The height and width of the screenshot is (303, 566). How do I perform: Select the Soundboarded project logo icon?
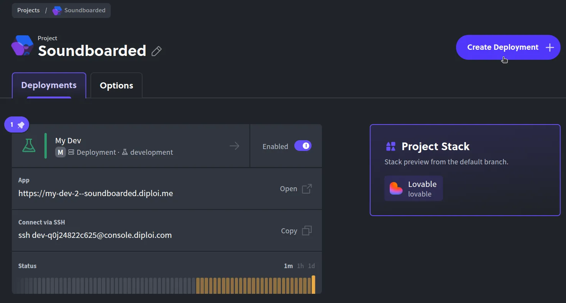click(x=22, y=45)
